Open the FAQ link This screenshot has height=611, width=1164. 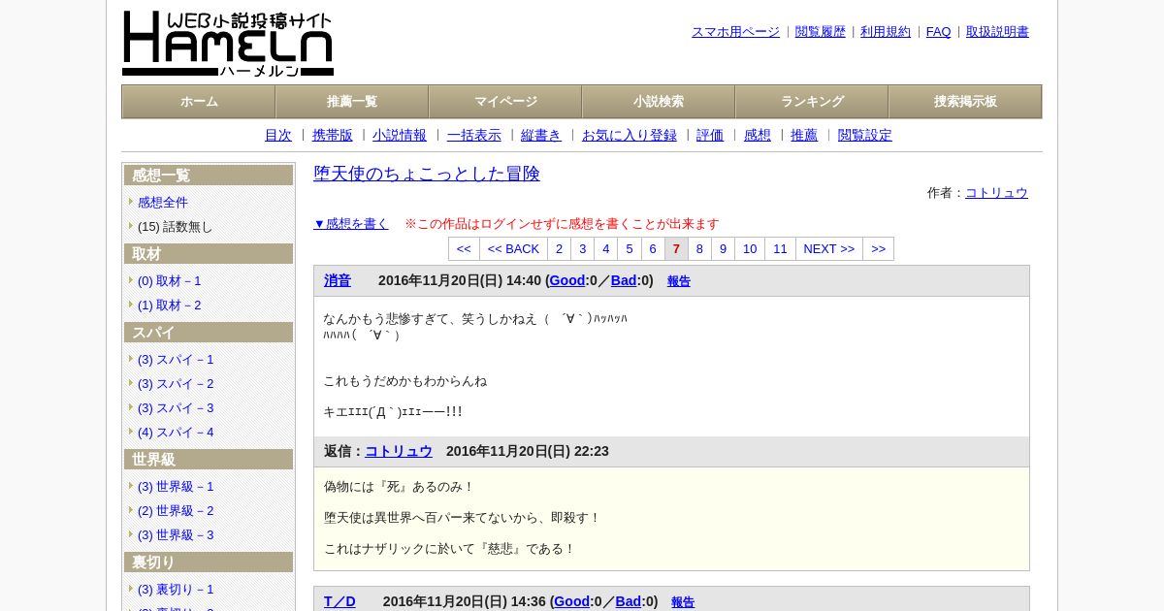click(x=938, y=32)
